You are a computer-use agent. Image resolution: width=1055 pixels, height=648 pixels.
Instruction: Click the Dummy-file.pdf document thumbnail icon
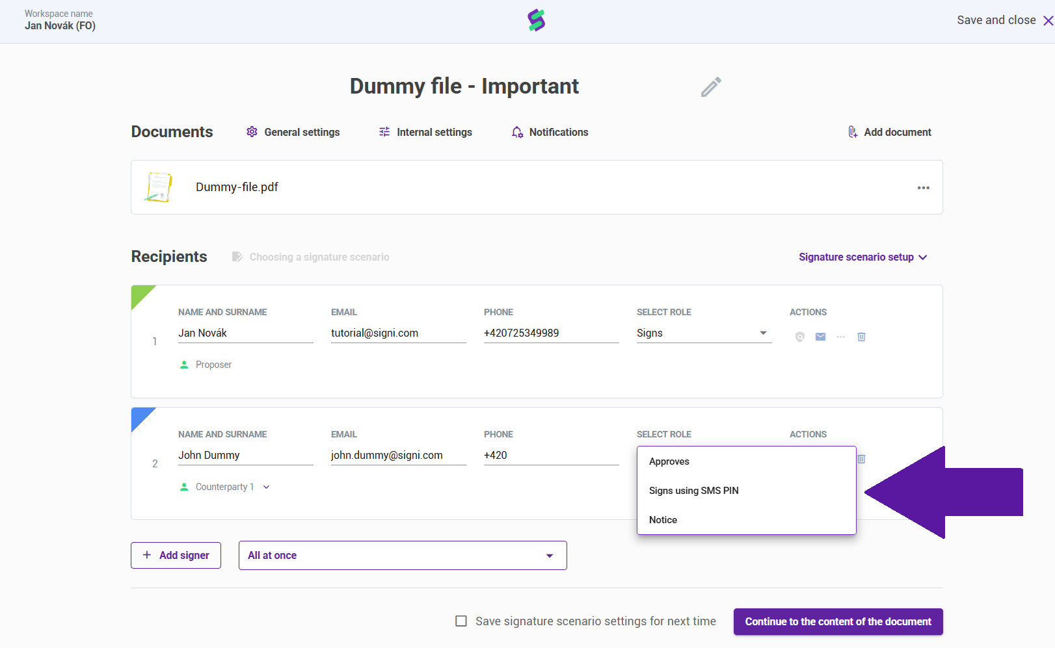coord(159,187)
